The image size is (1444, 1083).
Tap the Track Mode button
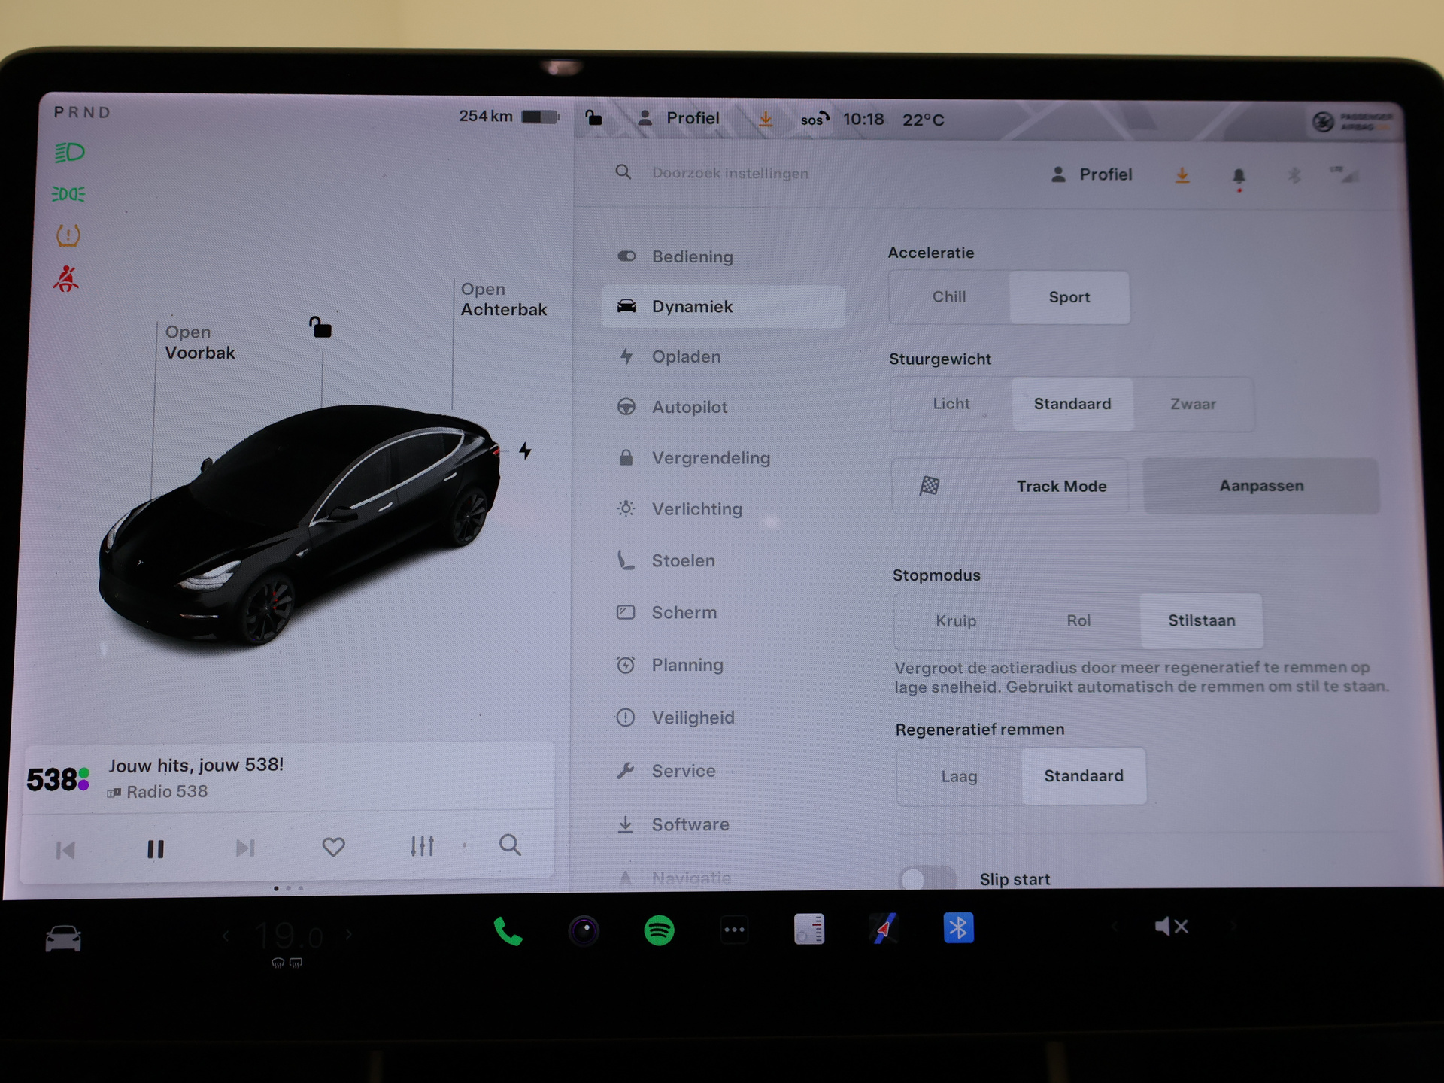(1010, 486)
